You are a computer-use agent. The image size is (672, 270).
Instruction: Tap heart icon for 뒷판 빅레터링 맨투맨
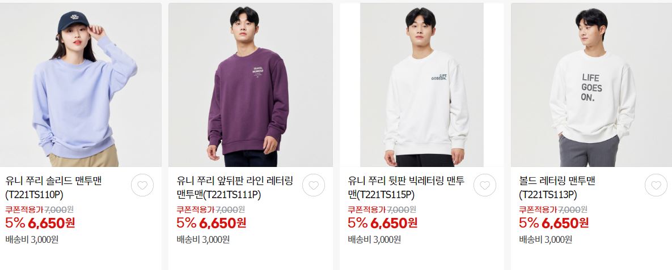coord(485,185)
